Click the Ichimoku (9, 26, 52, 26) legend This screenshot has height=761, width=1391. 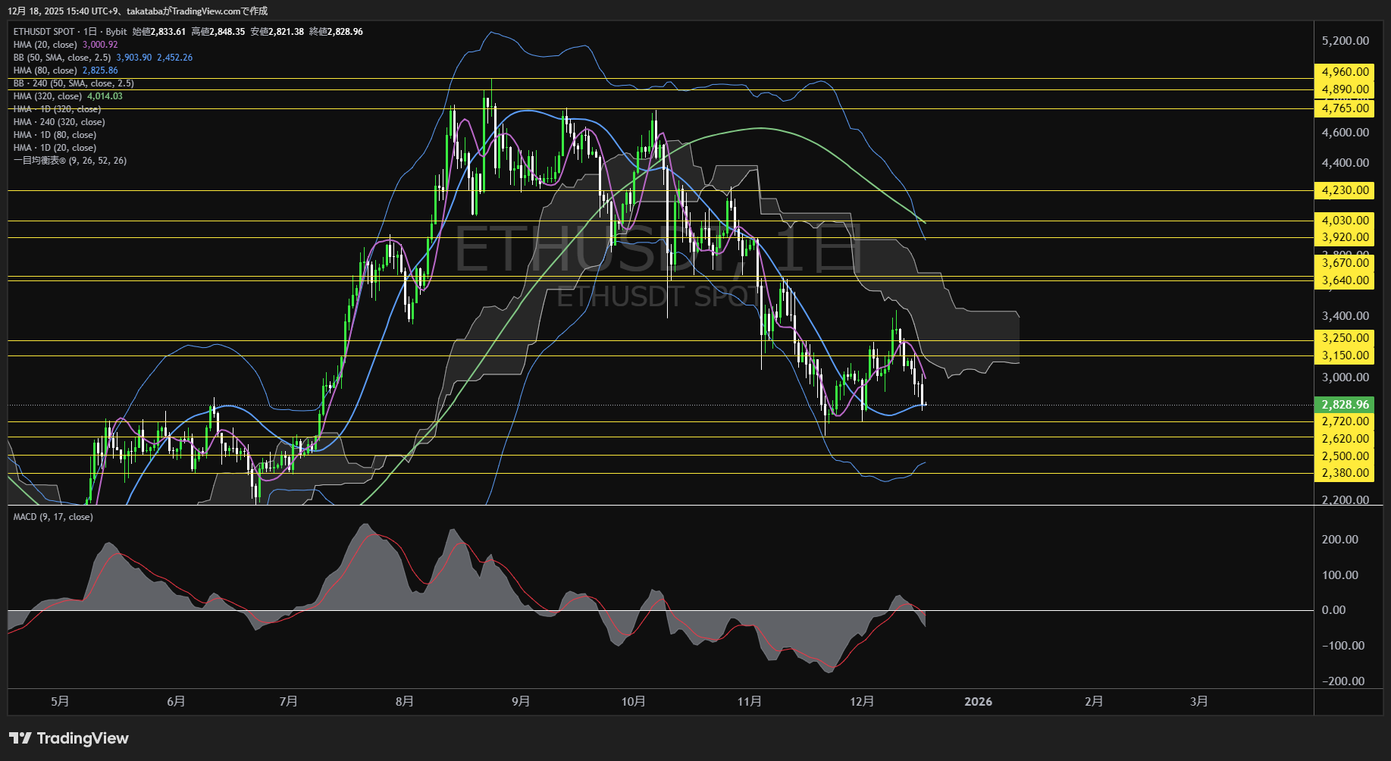70,161
